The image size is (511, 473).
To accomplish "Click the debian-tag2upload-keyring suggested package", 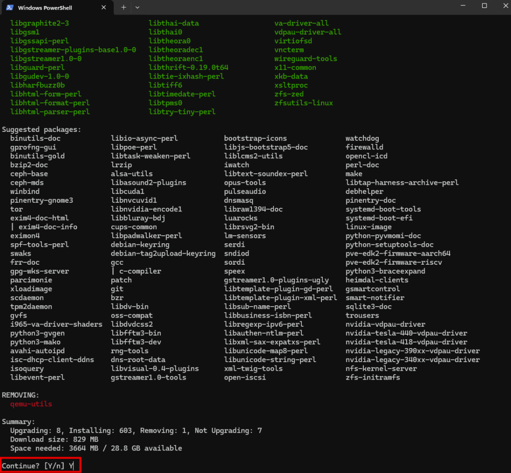I will tap(163, 253).
